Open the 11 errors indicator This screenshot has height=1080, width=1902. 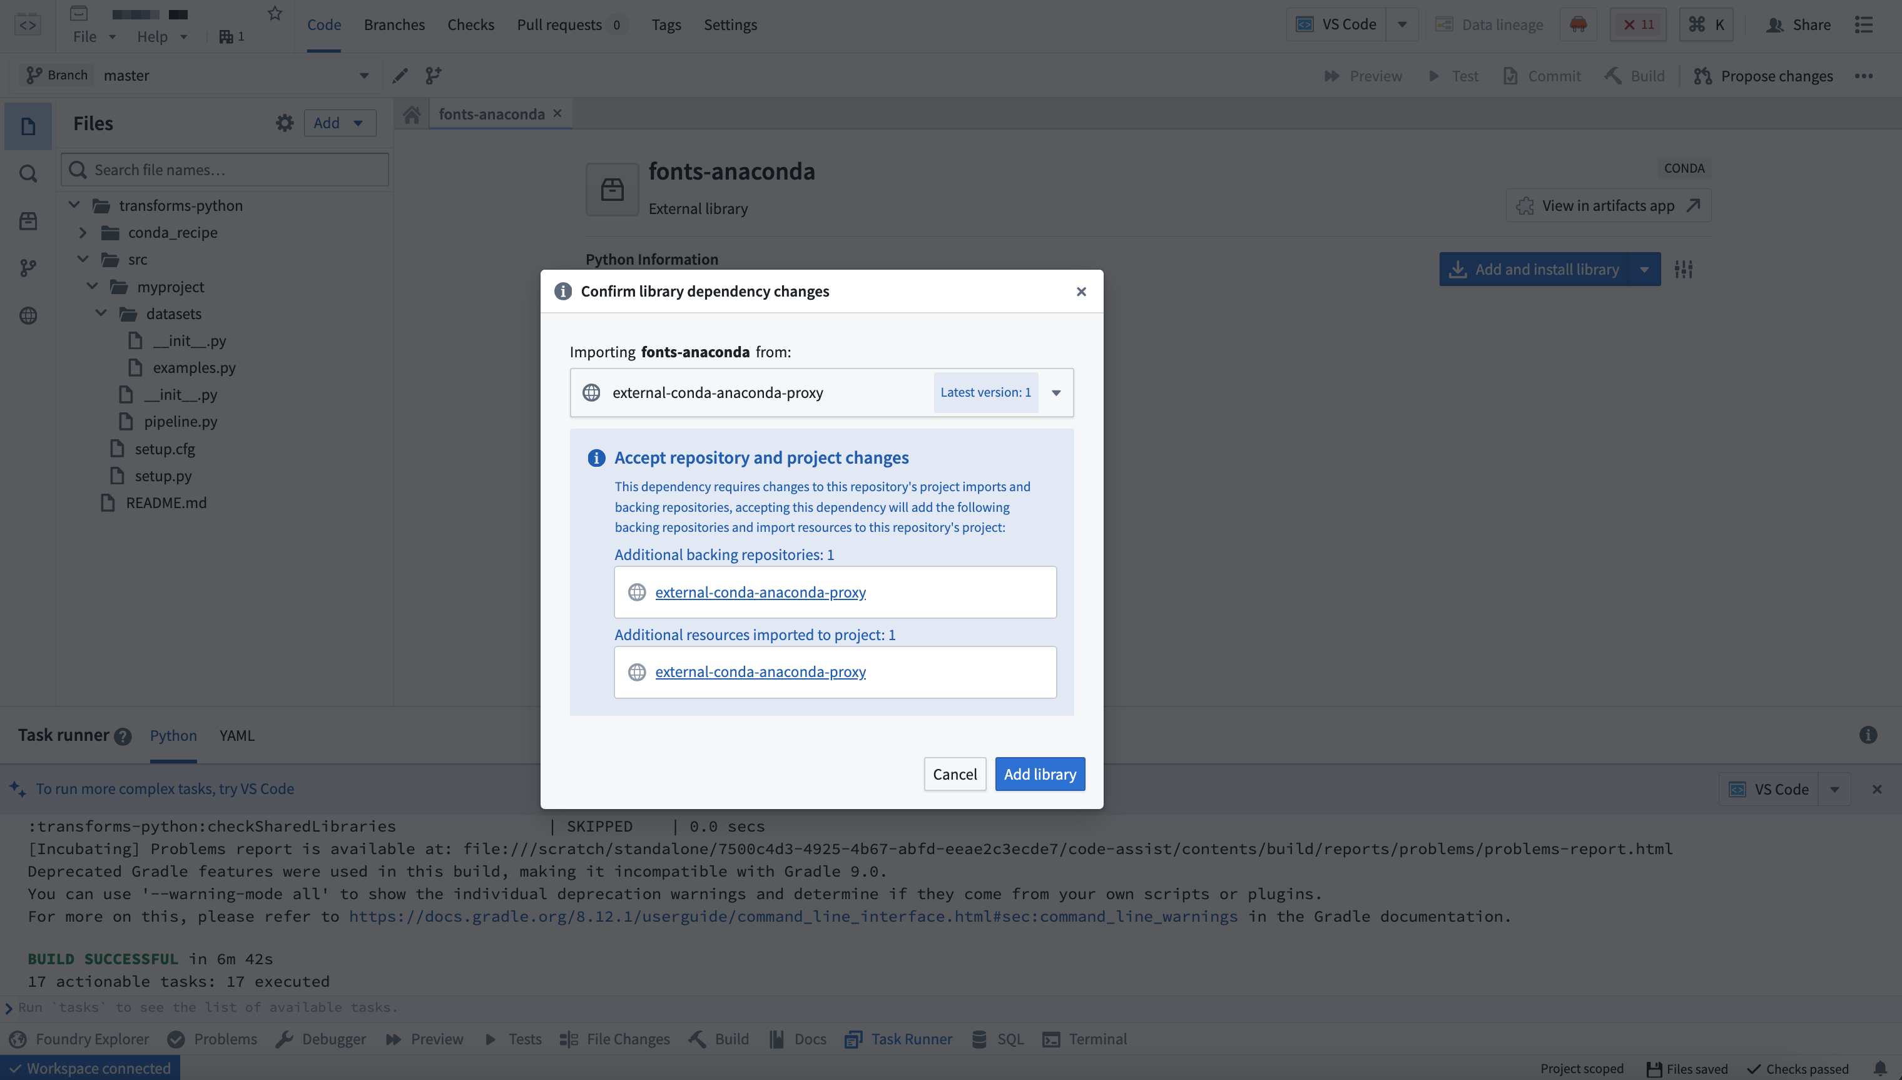pos(1638,25)
